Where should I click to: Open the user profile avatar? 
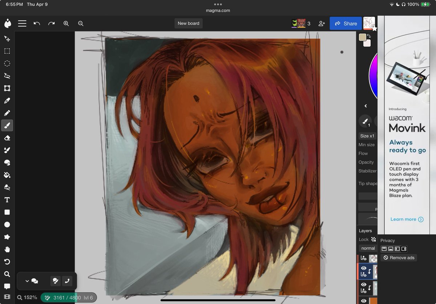(x=369, y=23)
